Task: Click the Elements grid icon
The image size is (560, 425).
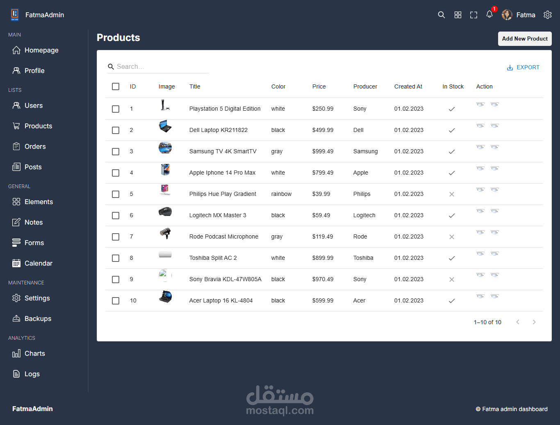Action: click(16, 202)
